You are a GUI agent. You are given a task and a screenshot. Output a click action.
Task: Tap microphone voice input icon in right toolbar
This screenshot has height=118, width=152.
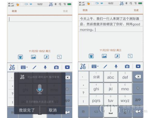pos(116,66)
